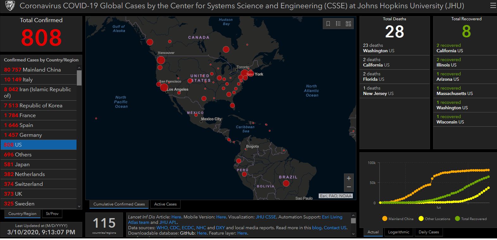This screenshot has width=497, height=240.
Task: Select Japan in country list
Action: click(x=39, y=164)
